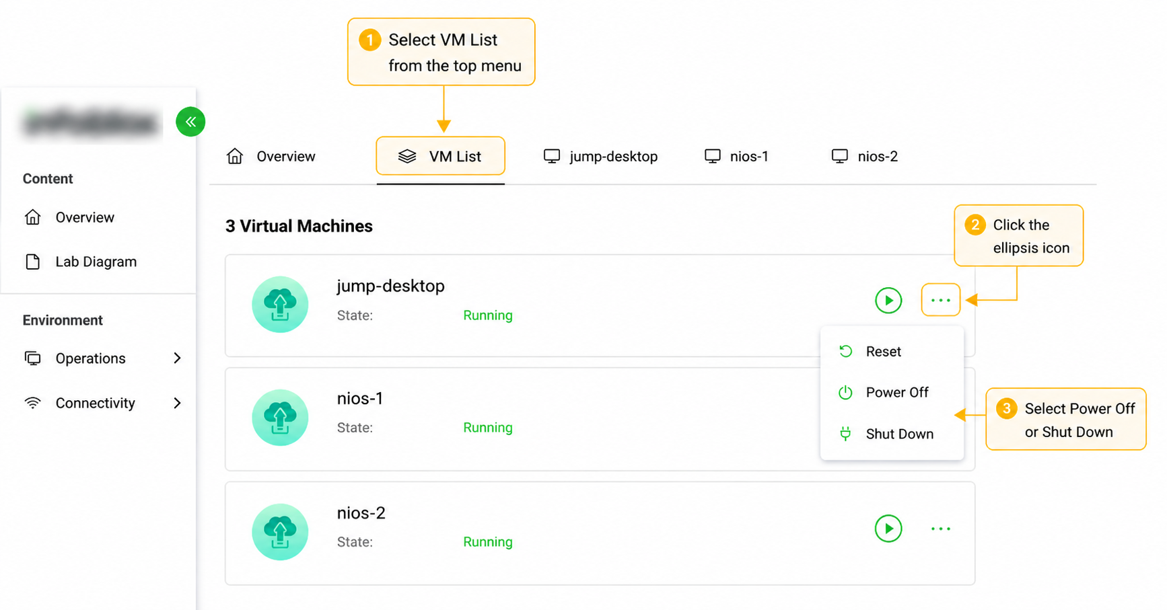The image size is (1167, 610).
Task: Open the jump-desktop tab
Action: pos(600,157)
